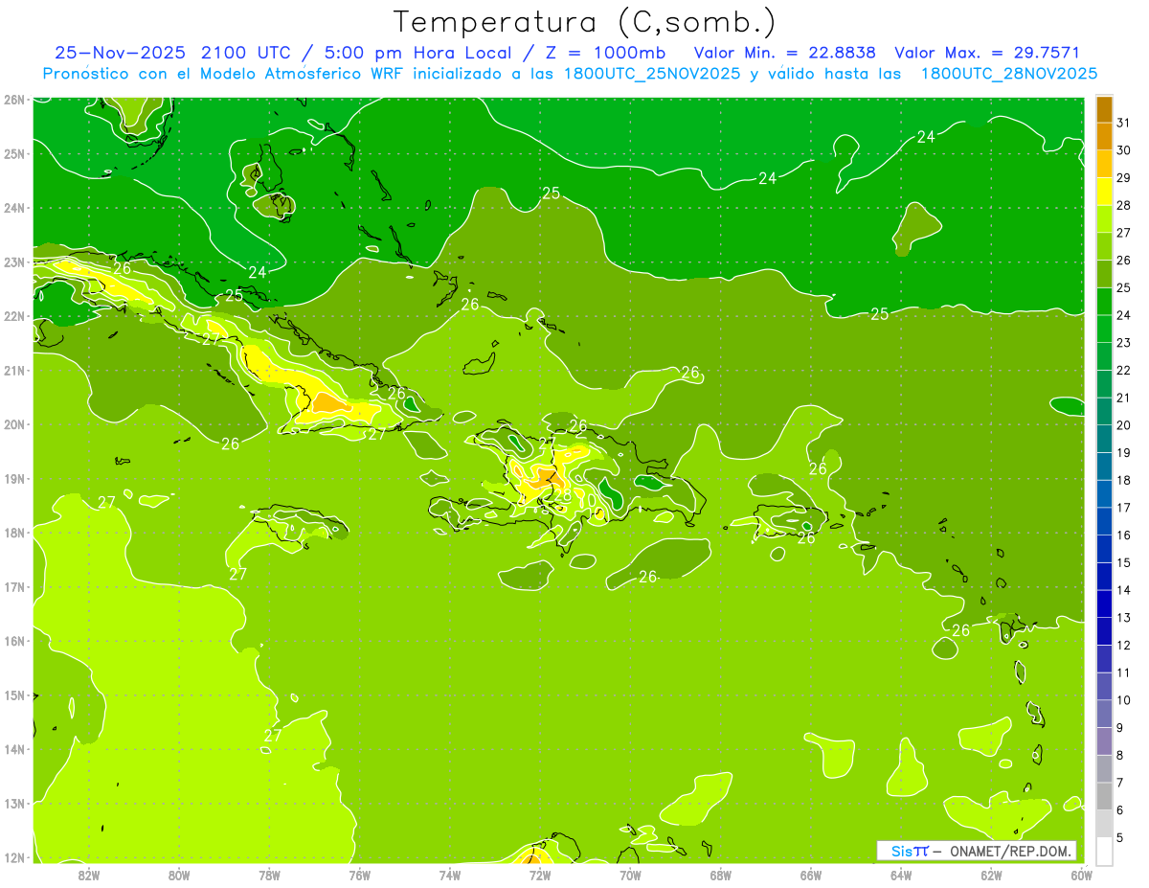Click the 24N latitude axis label
Image resolution: width=1149 pixels, height=888 pixels.
point(14,208)
